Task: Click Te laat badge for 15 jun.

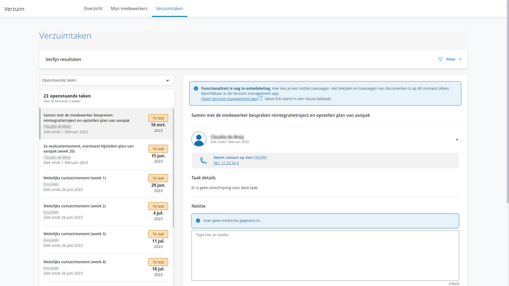Action: click(x=158, y=149)
